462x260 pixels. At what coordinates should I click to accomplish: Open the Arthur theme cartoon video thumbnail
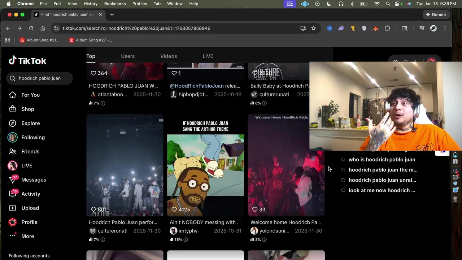[205, 165]
